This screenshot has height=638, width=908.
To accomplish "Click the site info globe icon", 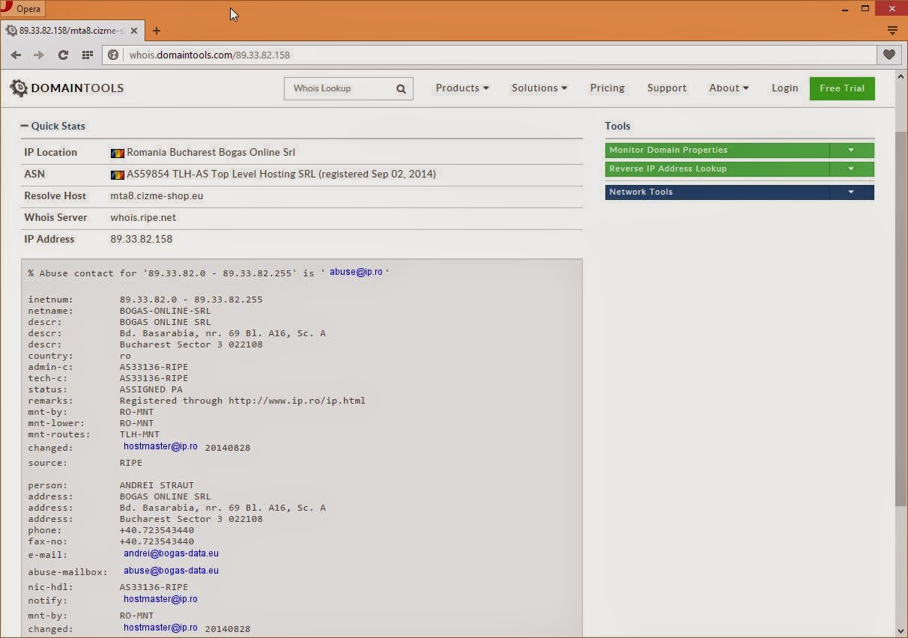I will [114, 55].
